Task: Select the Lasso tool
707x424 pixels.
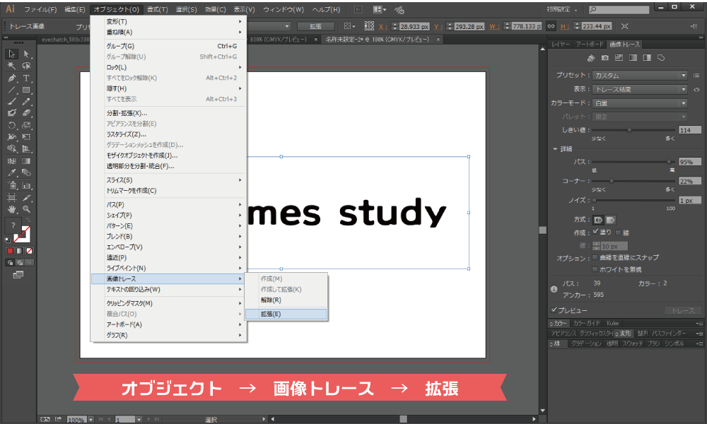Action: pyautogui.click(x=26, y=66)
